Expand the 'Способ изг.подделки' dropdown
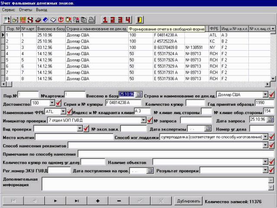Image resolution: width=277 pixels, height=208 pixels. click(x=265, y=137)
